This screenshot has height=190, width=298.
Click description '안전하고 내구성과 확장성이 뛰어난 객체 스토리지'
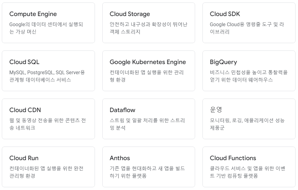pyautogui.click(x=148, y=28)
